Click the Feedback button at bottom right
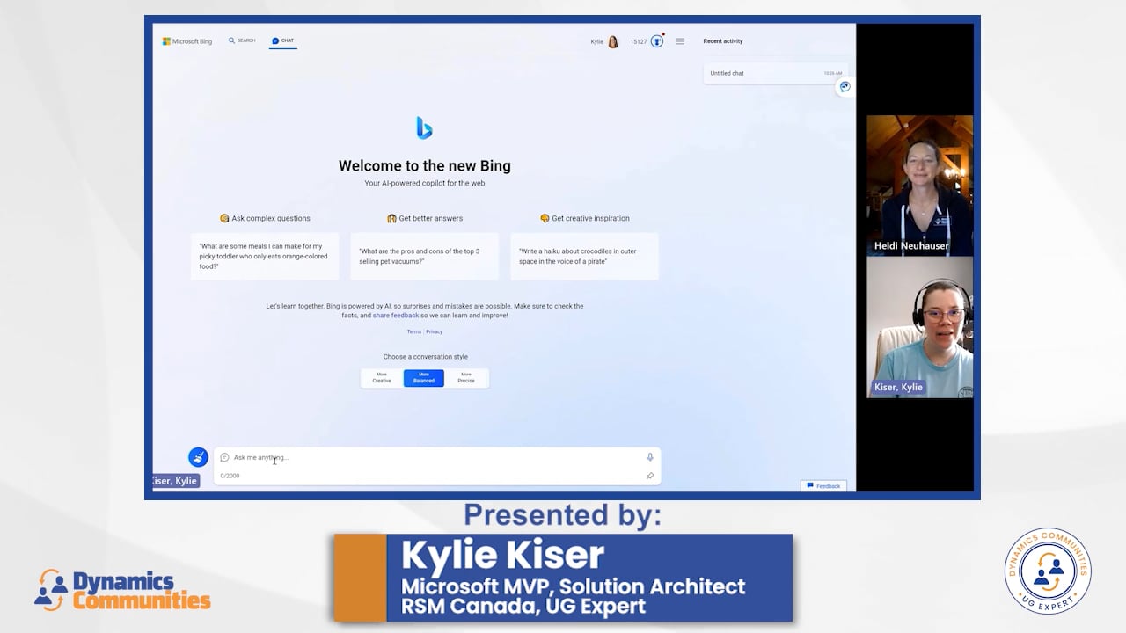Image resolution: width=1126 pixels, height=633 pixels. click(x=823, y=485)
